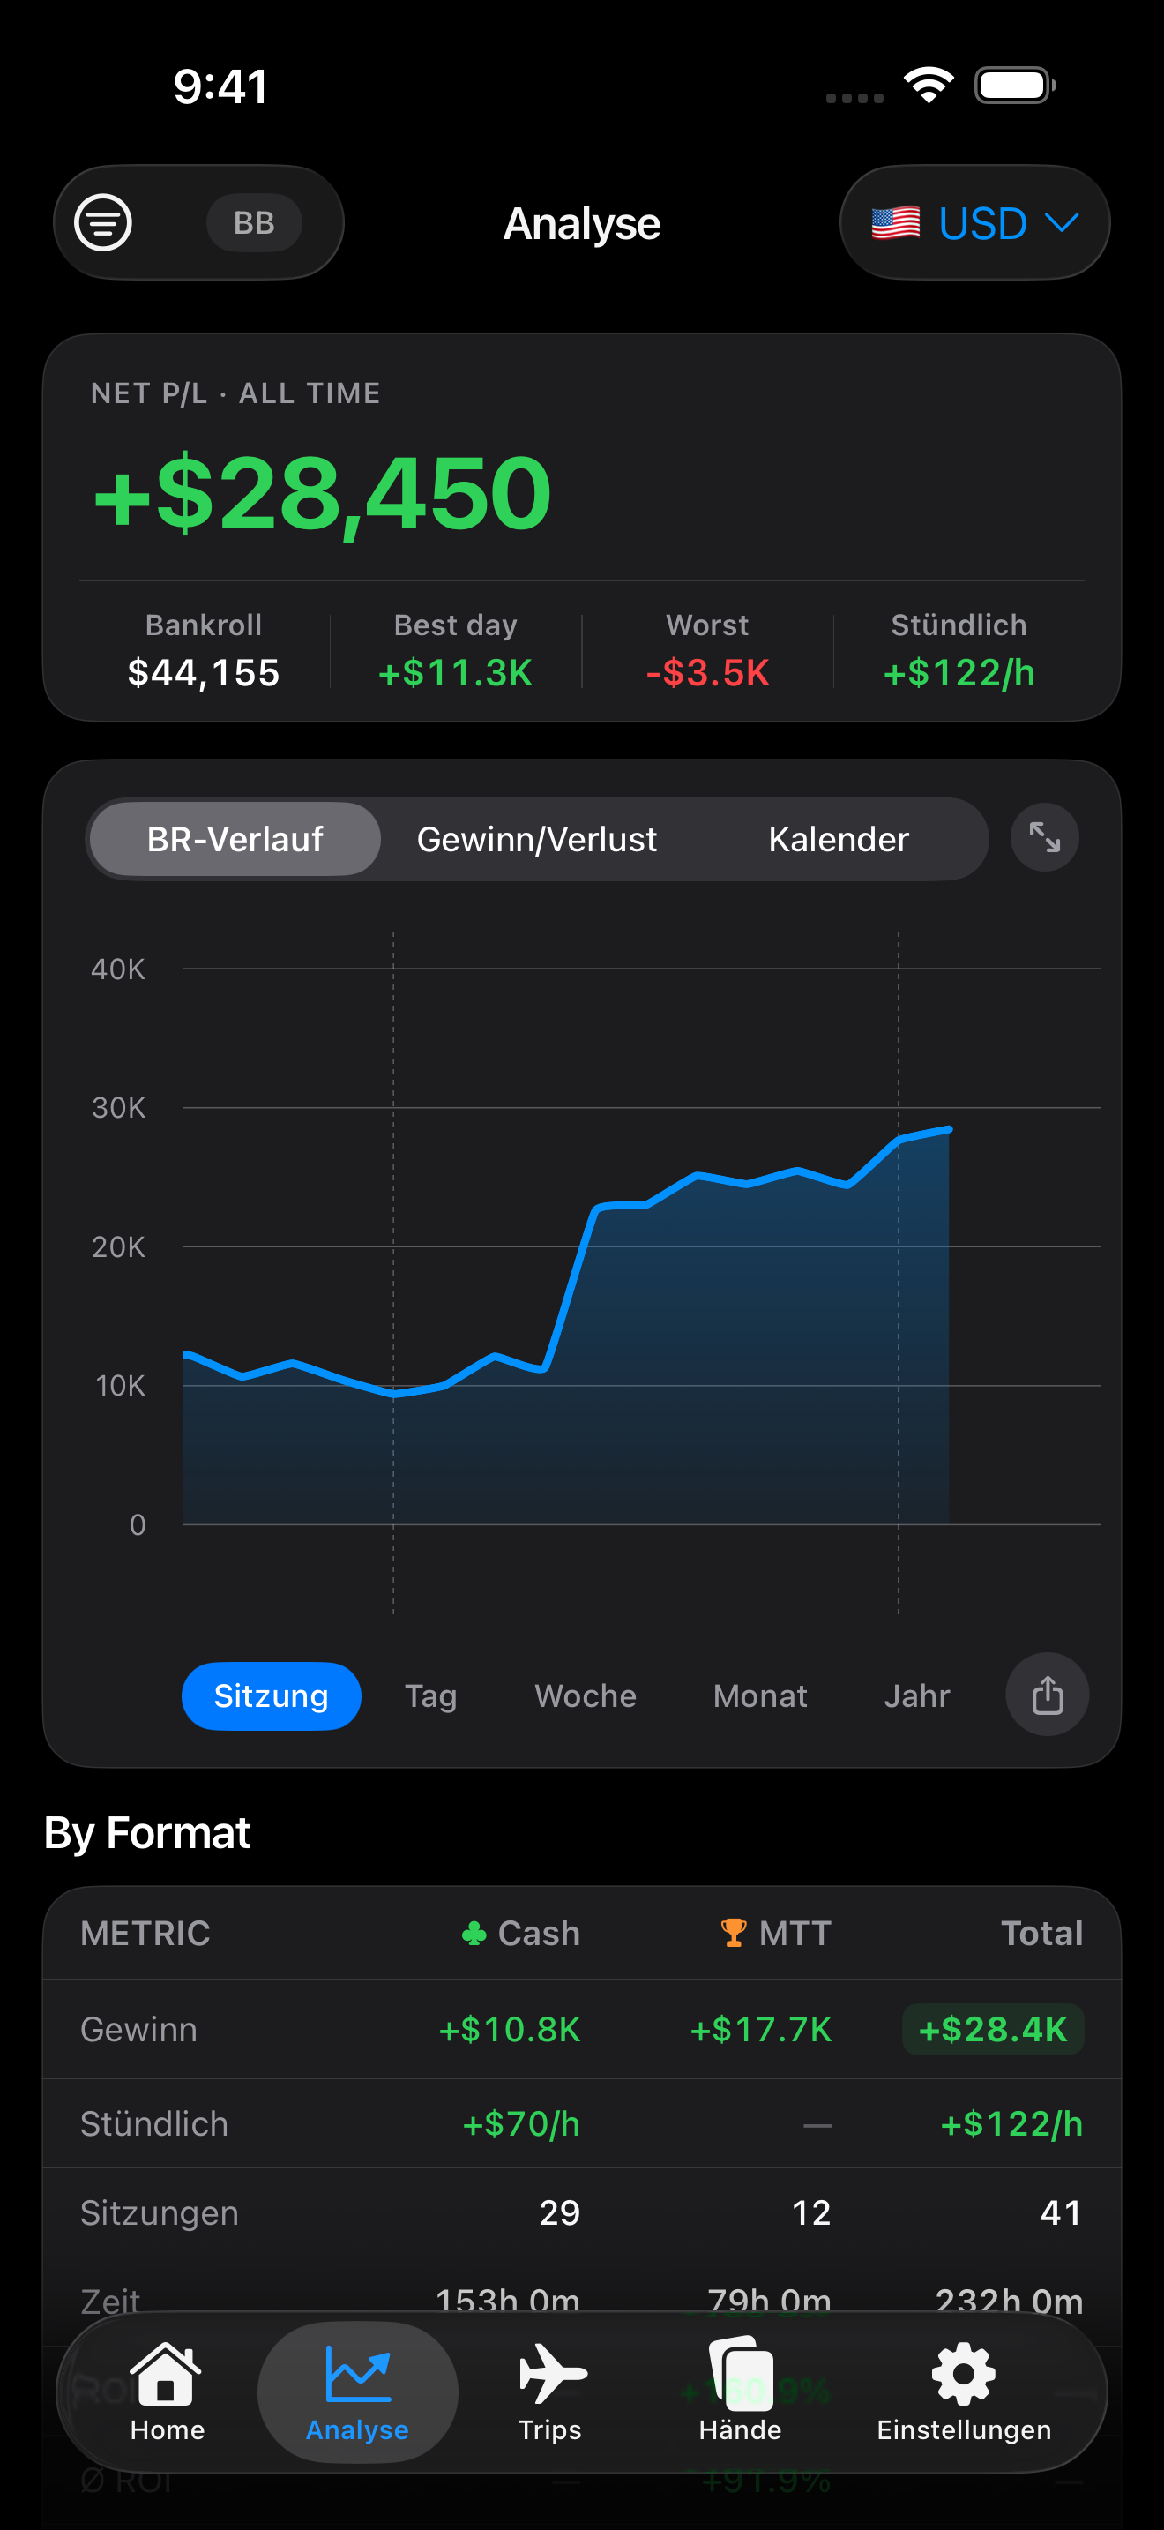The image size is (1164, 2530).
Task: Share the bankroll chart
Action: pyautogui.click(x=1048, y=1695)
